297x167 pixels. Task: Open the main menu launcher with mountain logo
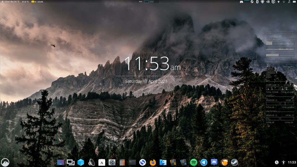click(5, 162)
